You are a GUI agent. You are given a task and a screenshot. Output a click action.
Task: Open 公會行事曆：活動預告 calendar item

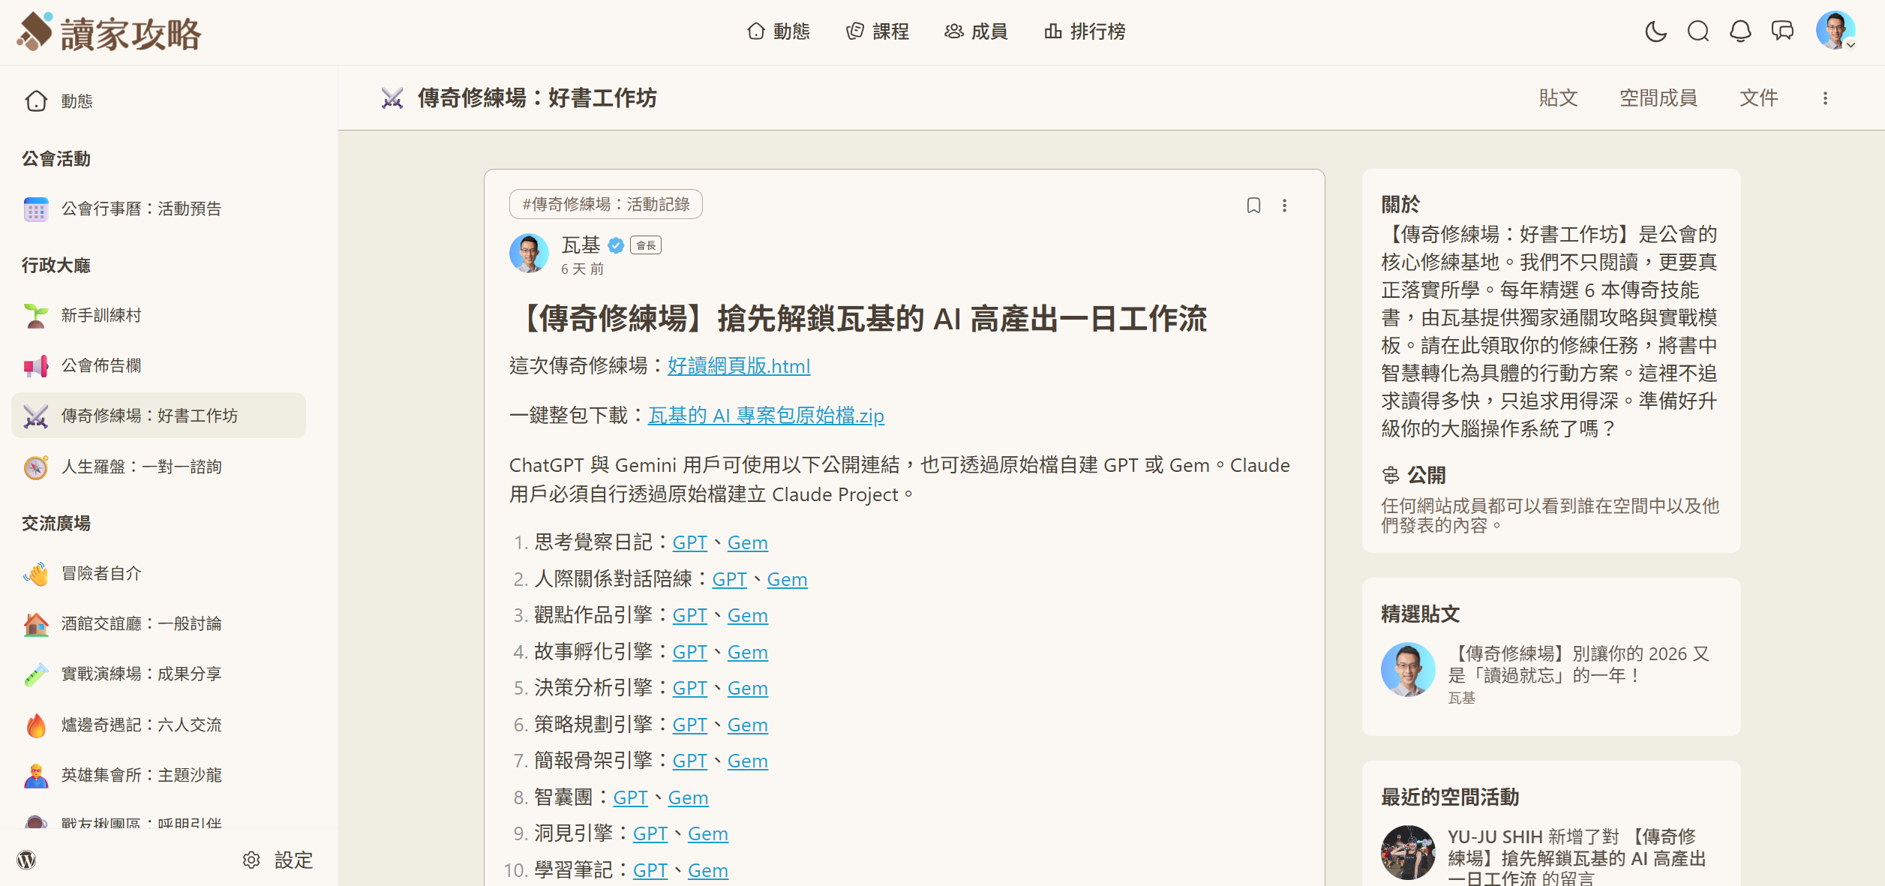click(159, 209)
